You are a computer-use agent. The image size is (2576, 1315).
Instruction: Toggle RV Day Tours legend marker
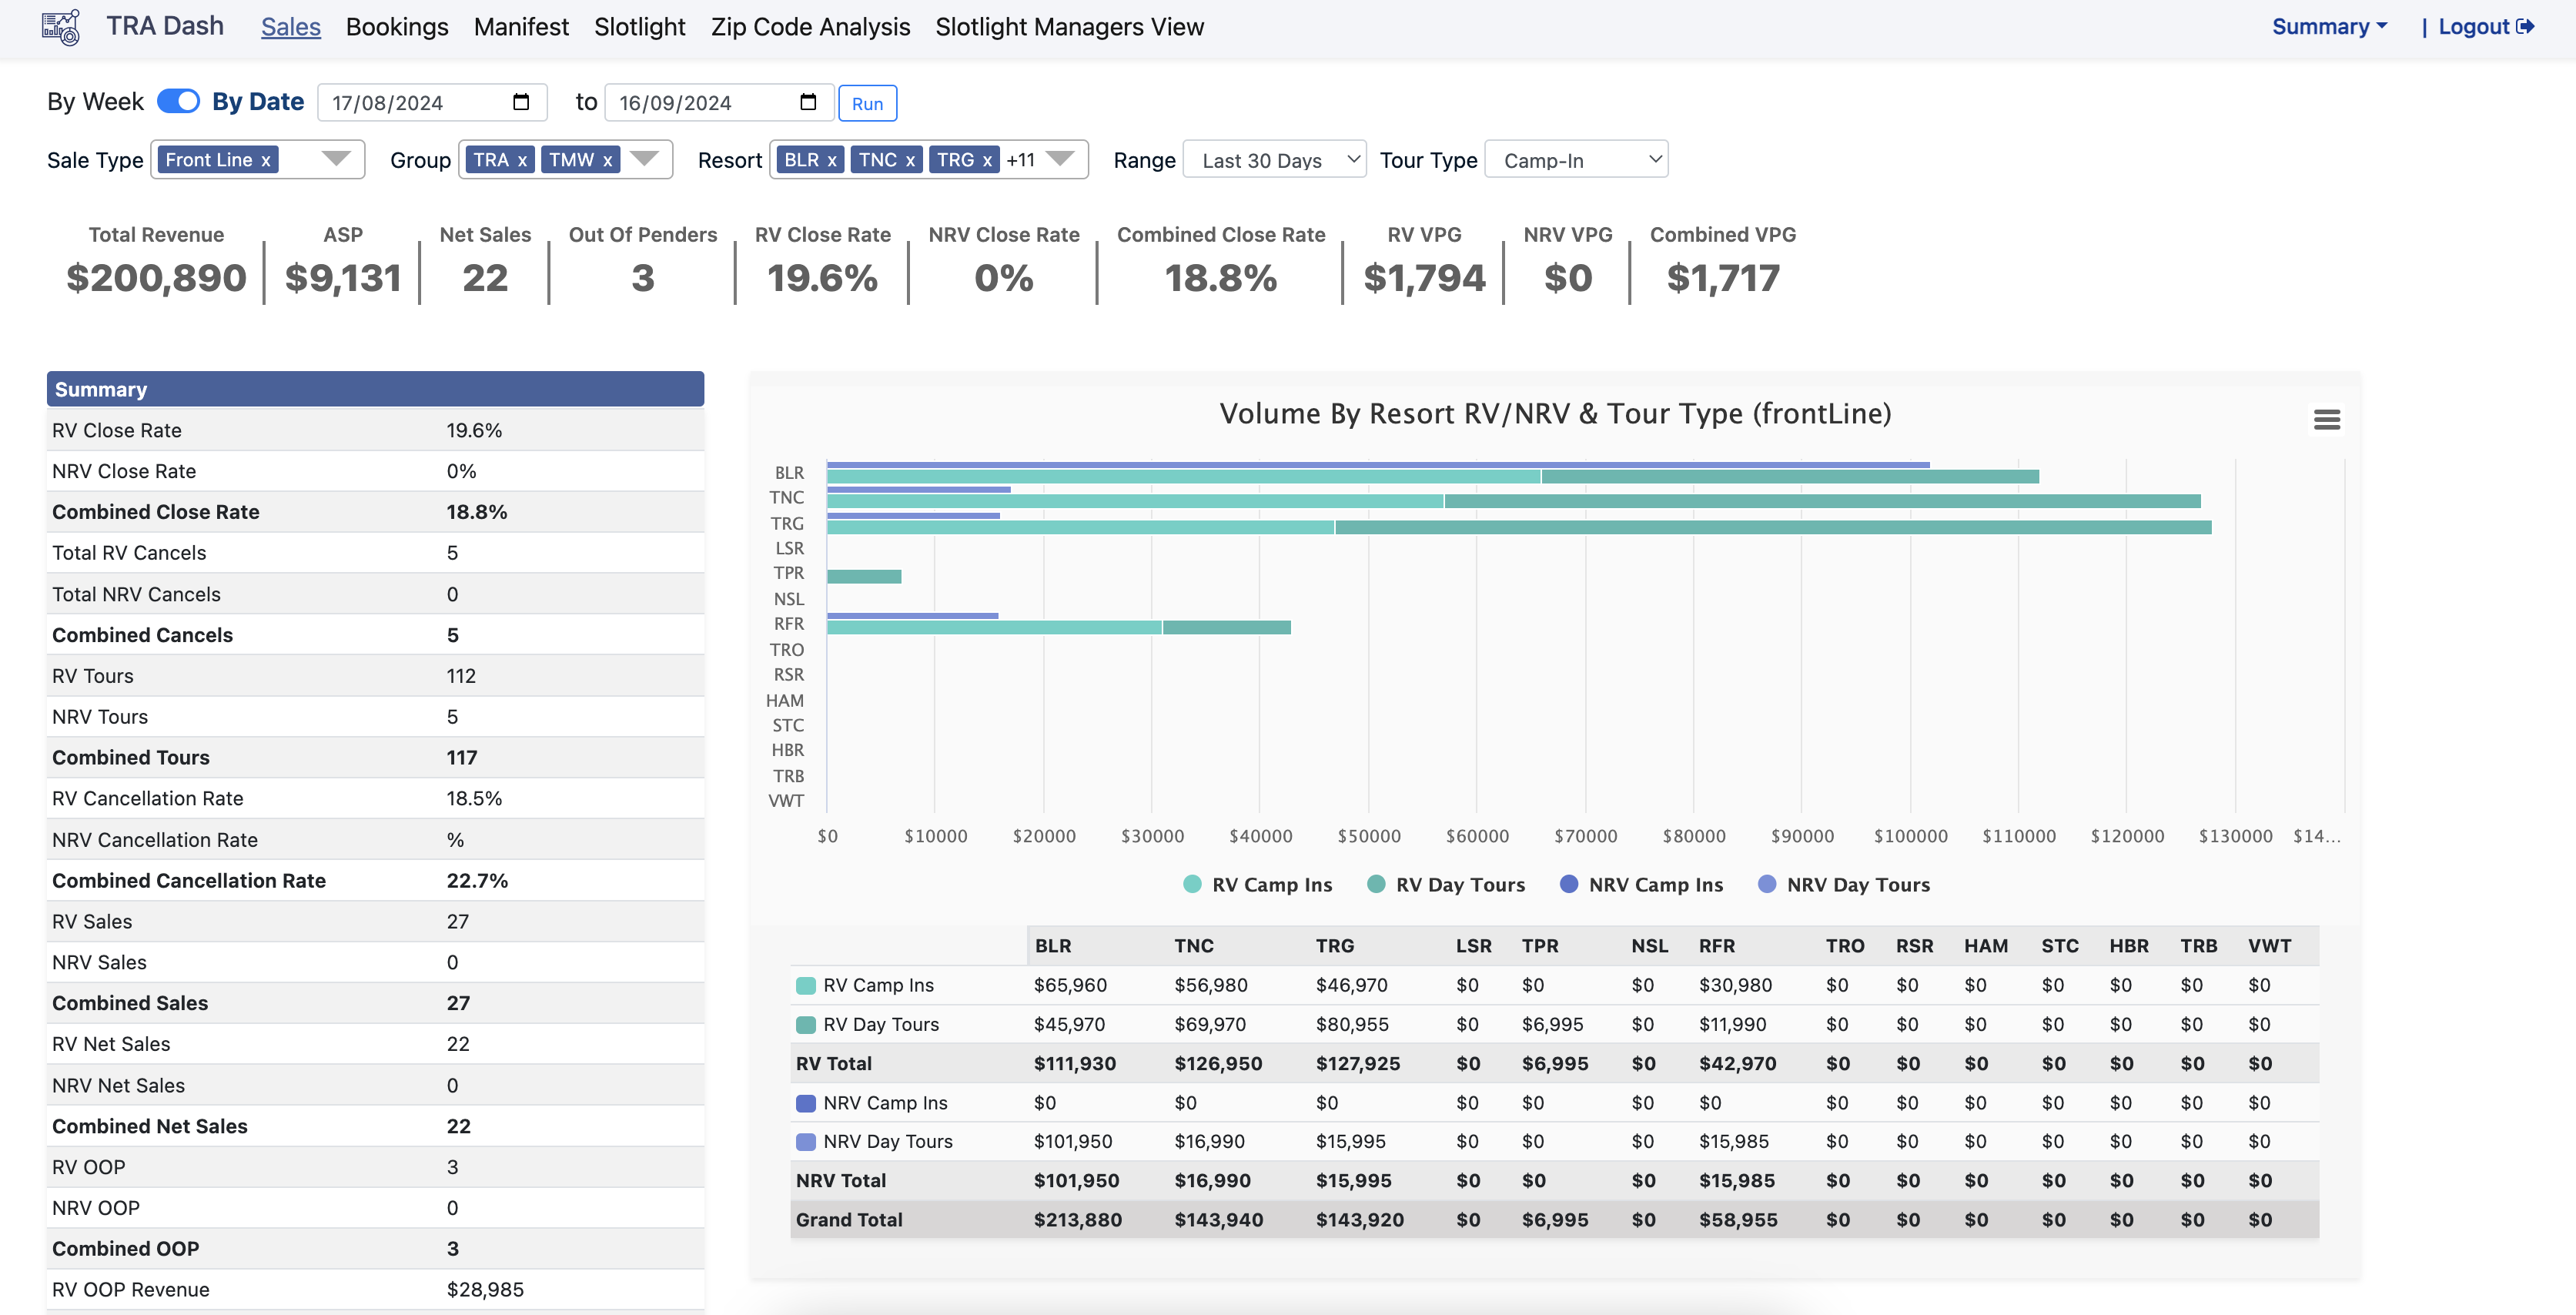point(1376,884)
